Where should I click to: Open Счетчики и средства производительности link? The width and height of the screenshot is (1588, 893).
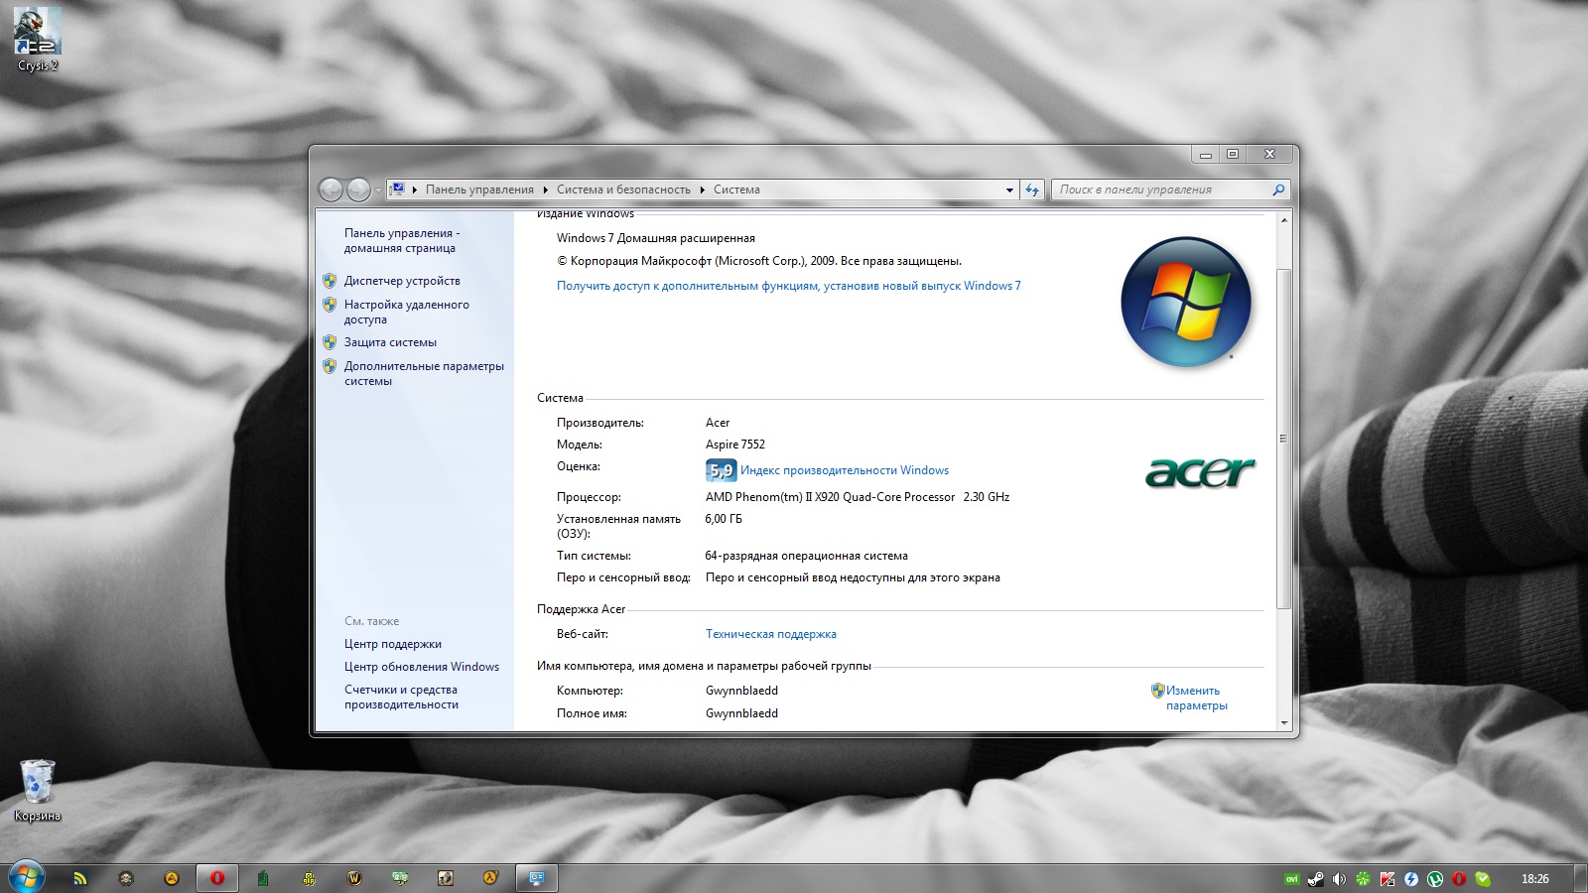(x=401, y=697)
